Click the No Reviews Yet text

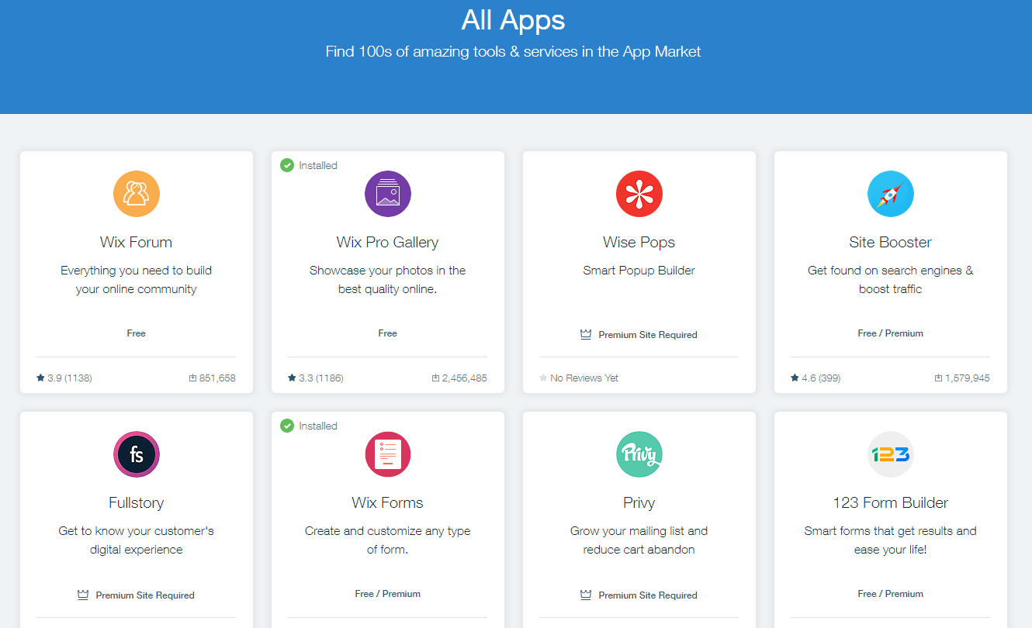pyautogui.click(x=584, y=378)
